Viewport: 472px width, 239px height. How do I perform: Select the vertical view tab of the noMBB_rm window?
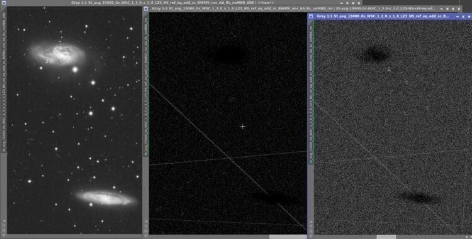tap(146, 85)
